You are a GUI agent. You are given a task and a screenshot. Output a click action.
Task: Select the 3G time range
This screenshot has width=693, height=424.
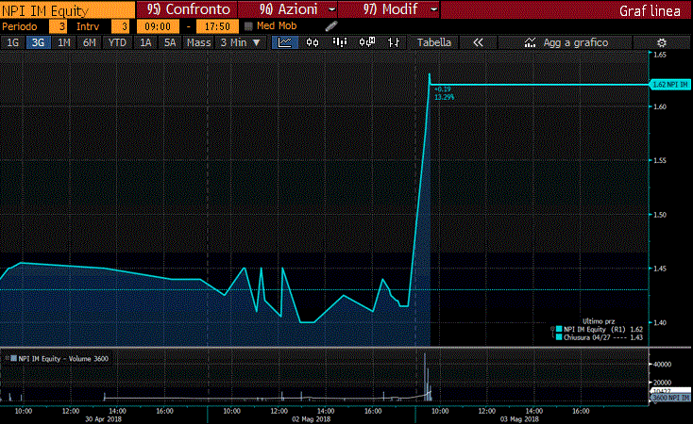(x=38, y=42)
